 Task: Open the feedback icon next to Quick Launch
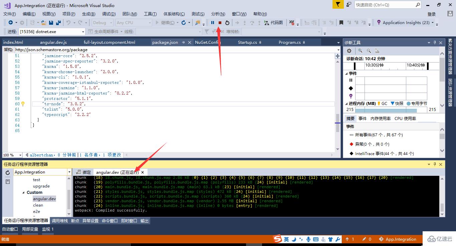(x=349, y=4)
